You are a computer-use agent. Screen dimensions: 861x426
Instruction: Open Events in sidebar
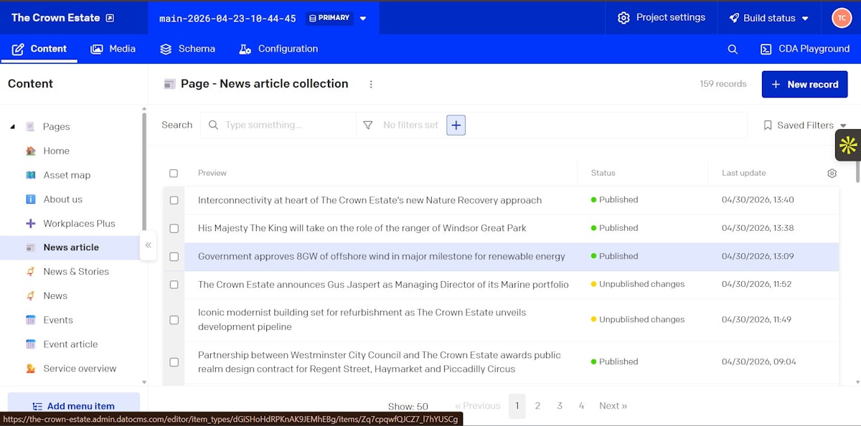pos(58,320)
